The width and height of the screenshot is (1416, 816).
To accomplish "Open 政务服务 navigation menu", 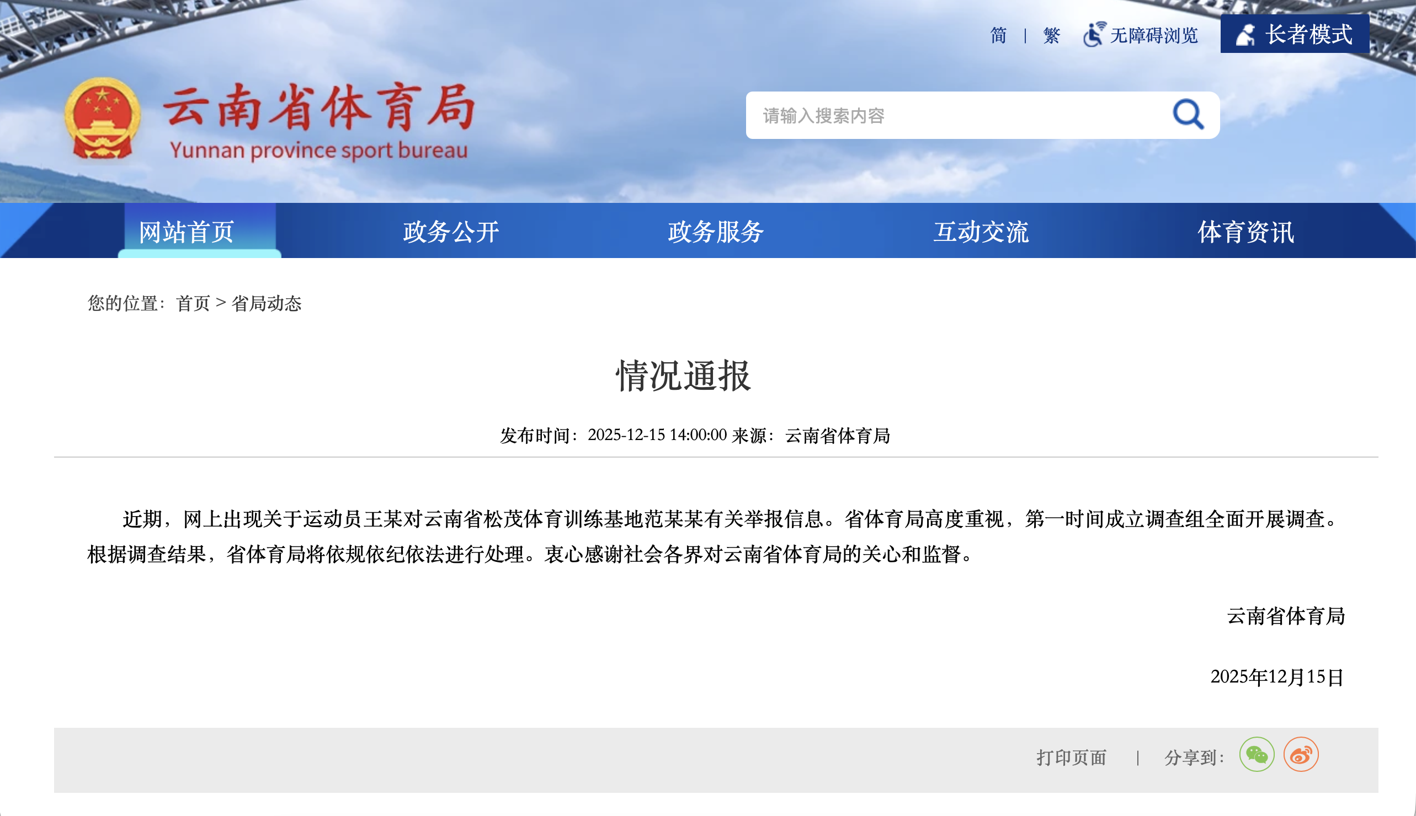I will point(716,232).
